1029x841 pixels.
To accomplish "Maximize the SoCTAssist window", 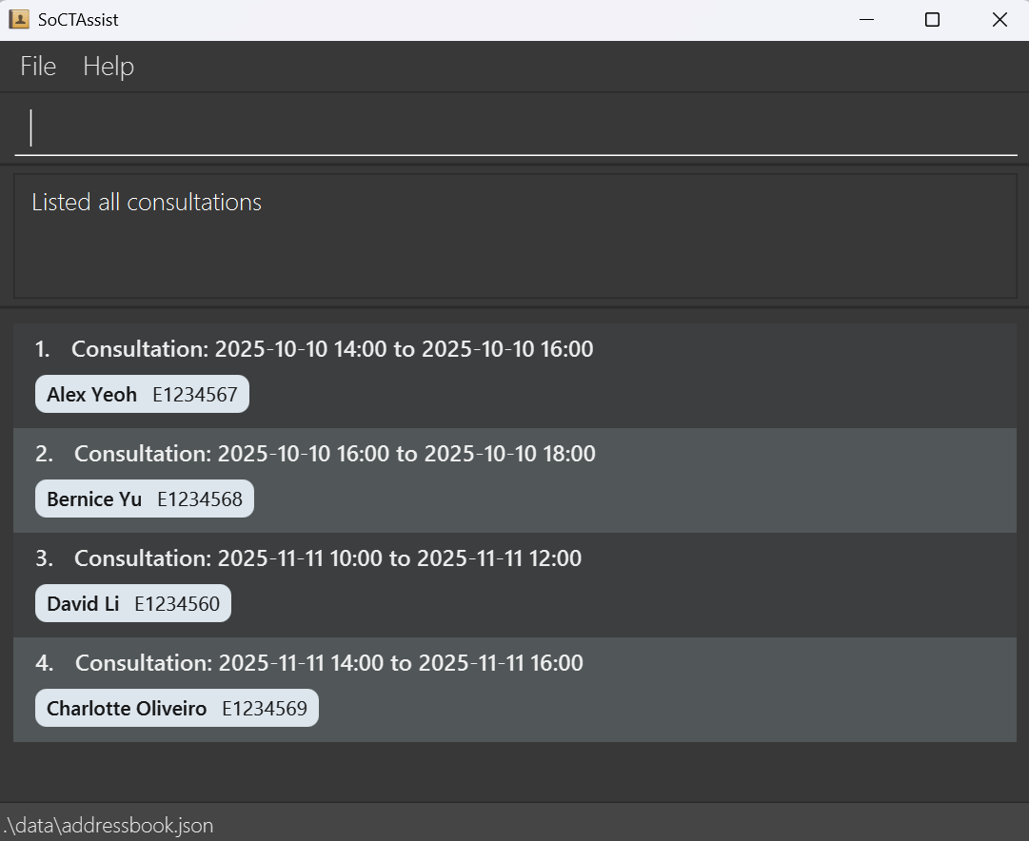I will coord(933,20).
